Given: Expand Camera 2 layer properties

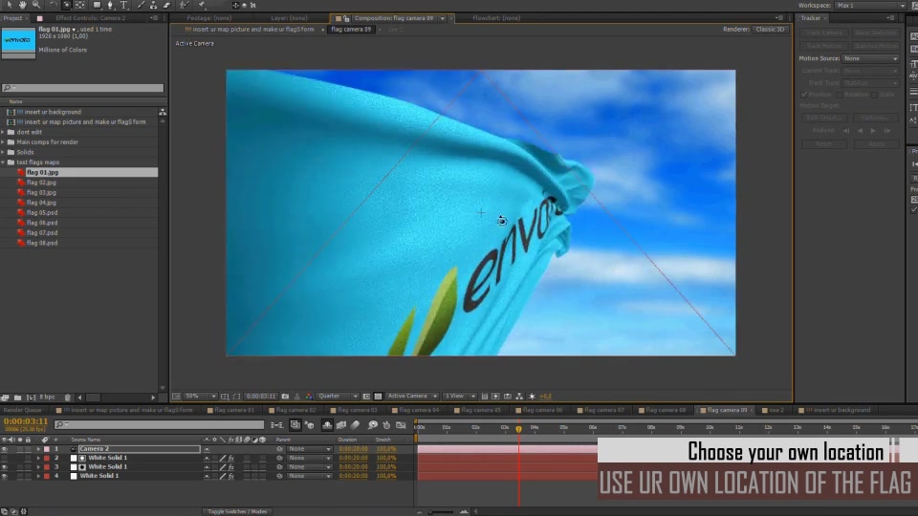Looking at the screenshot, I should pos(38,449).
